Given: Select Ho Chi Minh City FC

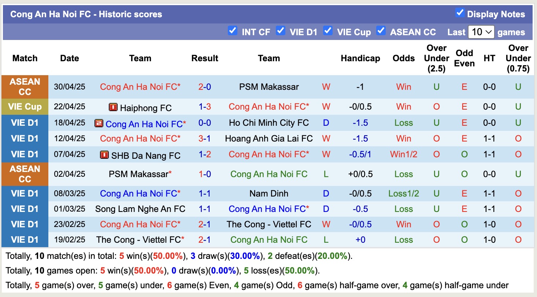Looking at the screenshot, I should [x=269, y=122].
